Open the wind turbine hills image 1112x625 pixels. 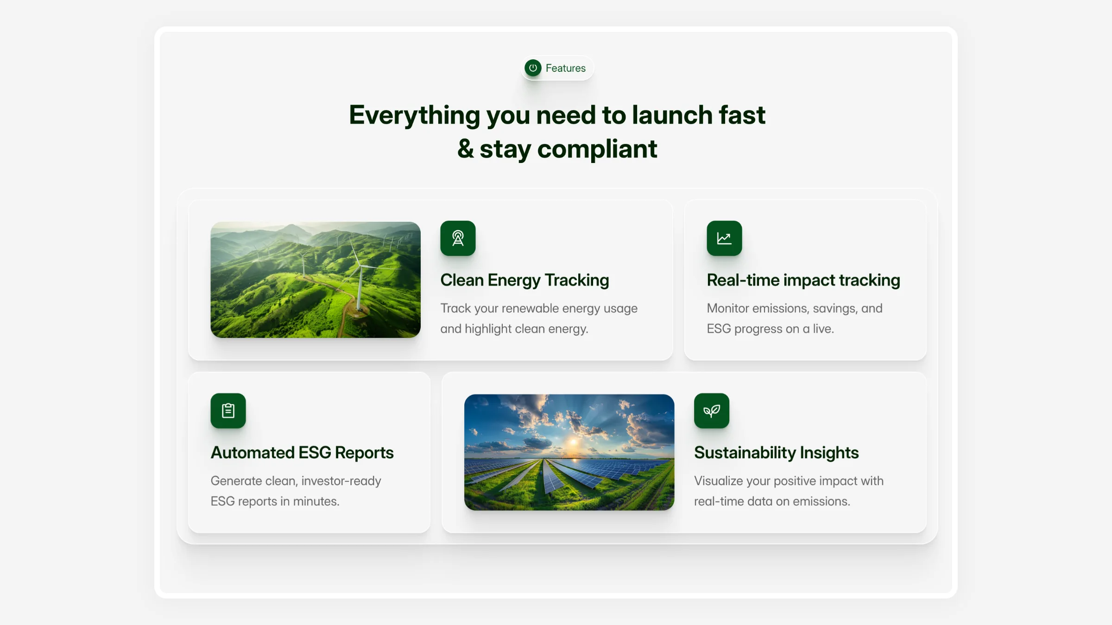pos(316,280)
